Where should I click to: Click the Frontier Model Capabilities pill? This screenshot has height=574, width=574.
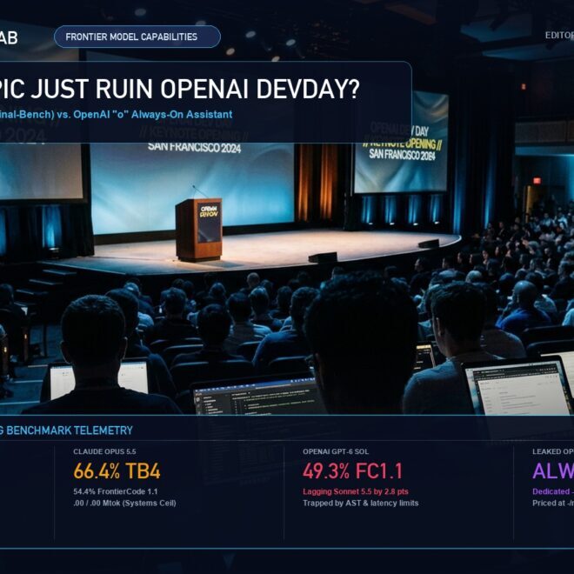pos(137,37)
